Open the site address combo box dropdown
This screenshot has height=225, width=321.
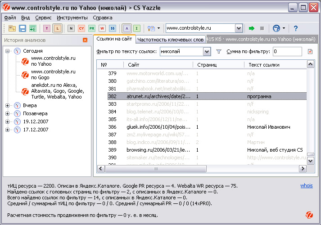[x=239, y=28]
